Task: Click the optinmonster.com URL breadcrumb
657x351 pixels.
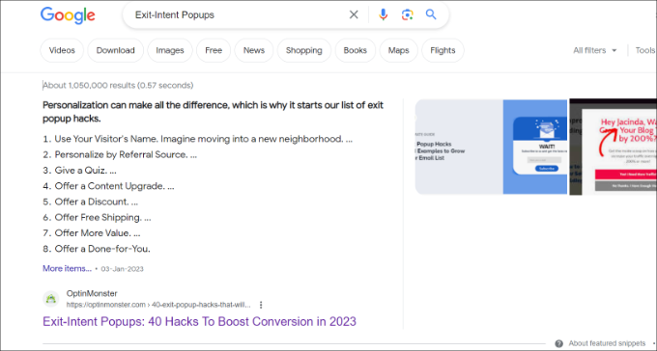Action: pyautogui.click(x=158, y=305)
